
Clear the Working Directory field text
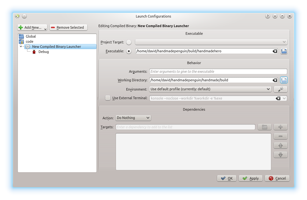pyautogui.click(x=275, y=80)
